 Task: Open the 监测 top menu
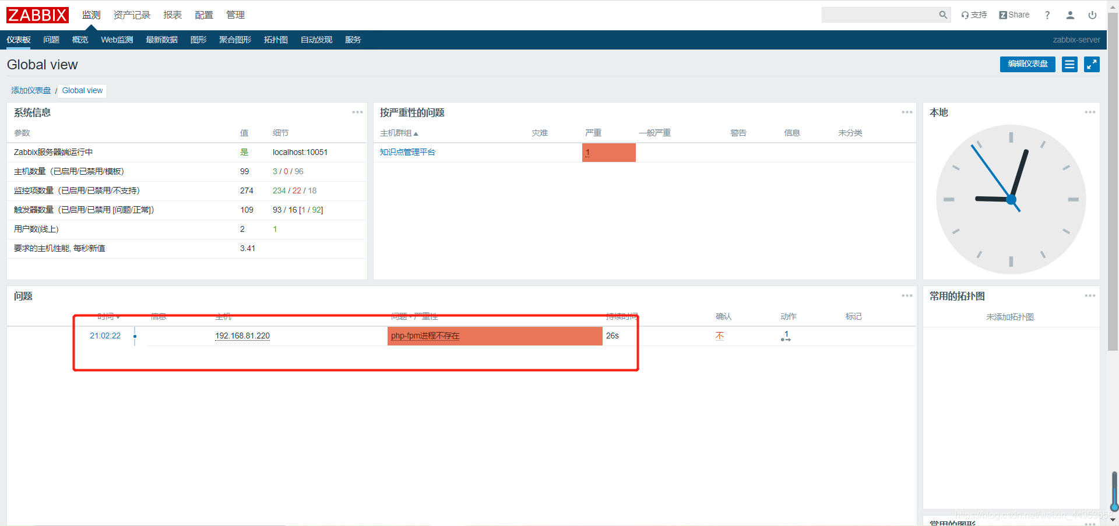pyautogui.click(x=91, y=15)
